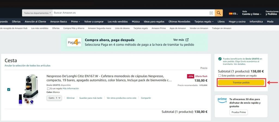Open Música nav item

[x=136, y=22]
